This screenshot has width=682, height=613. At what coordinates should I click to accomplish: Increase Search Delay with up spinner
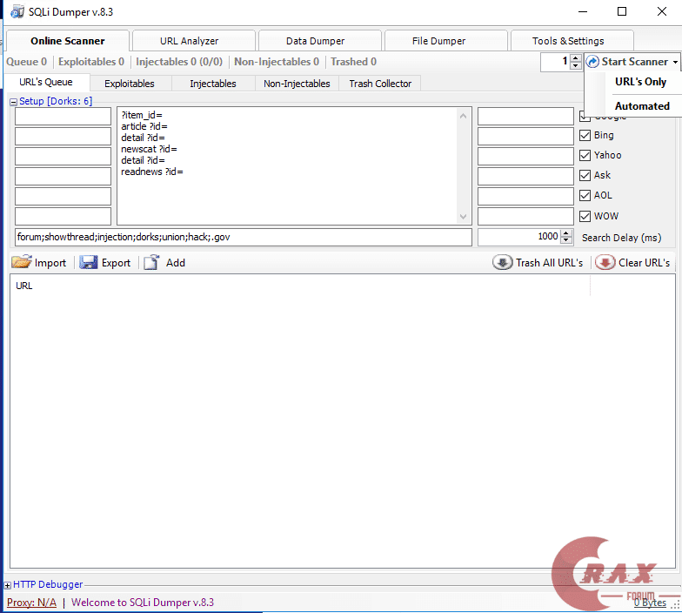565,233
